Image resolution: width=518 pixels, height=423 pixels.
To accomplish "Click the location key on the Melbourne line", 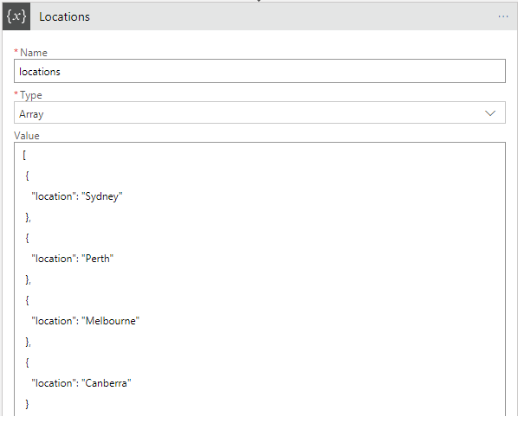I will click(54, 321).
